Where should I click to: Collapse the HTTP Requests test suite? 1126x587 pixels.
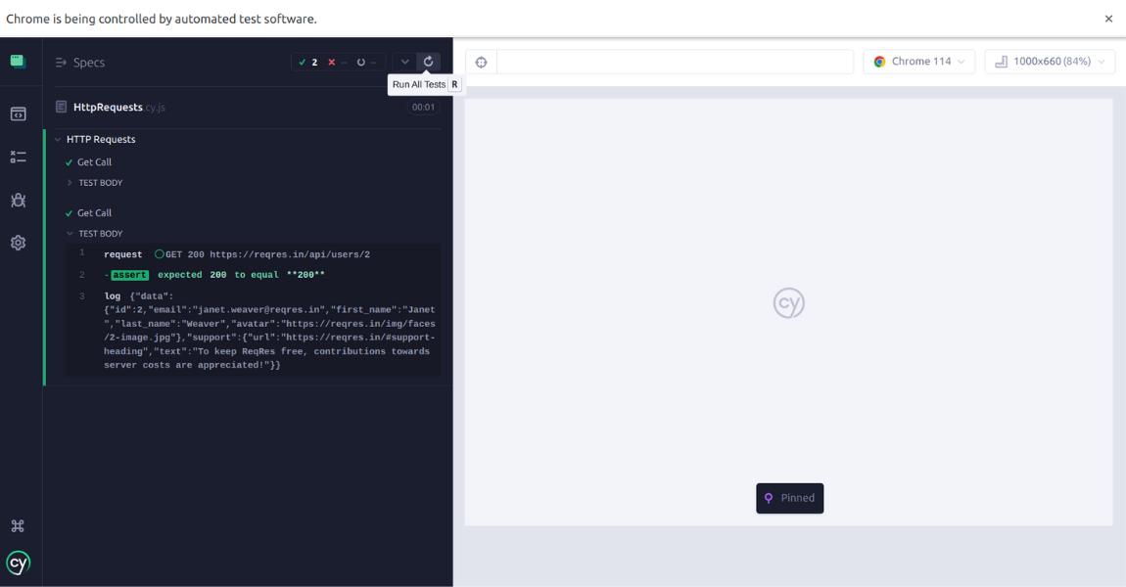[x=100, y=139]
